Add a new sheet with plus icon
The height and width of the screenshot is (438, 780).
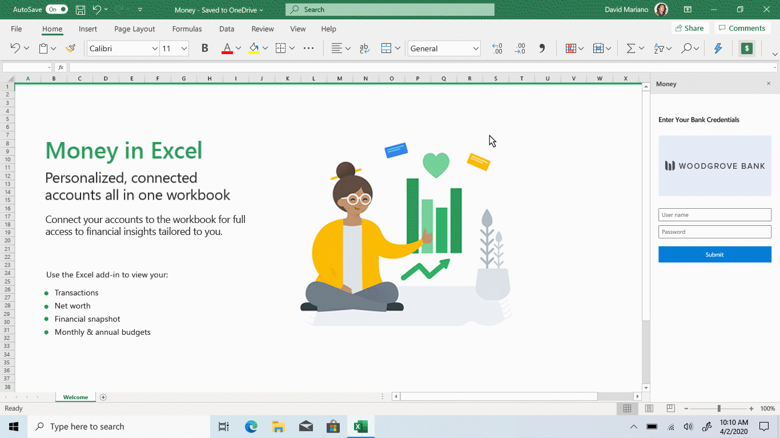(103, 398)
